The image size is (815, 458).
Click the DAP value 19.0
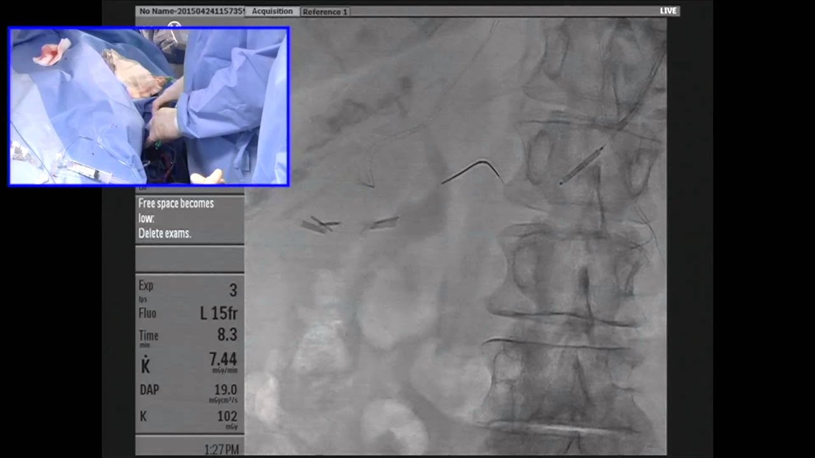(225, 389)
